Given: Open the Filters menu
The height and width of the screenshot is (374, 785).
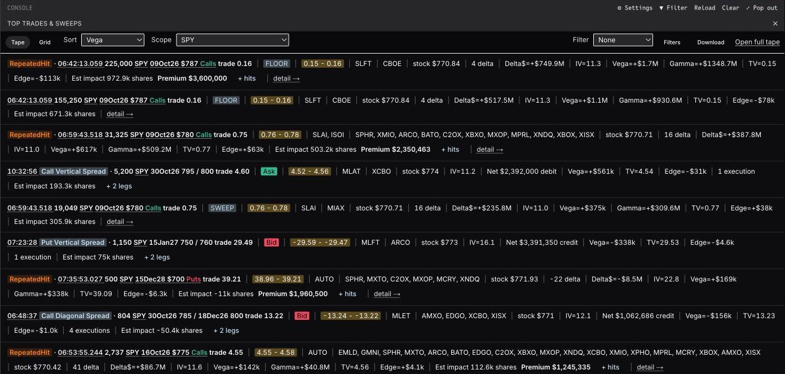Looking at the screenshot, I should [672, 42].
